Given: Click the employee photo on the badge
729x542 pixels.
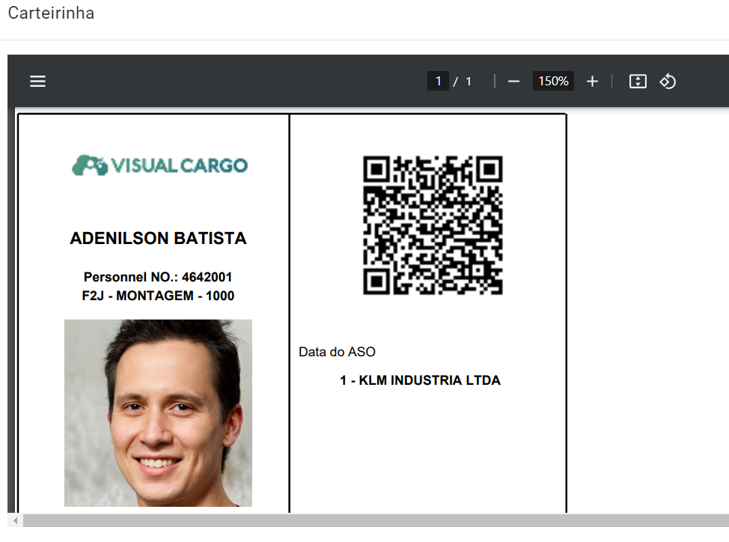Looking at the screenshot, I should [158, 412].
